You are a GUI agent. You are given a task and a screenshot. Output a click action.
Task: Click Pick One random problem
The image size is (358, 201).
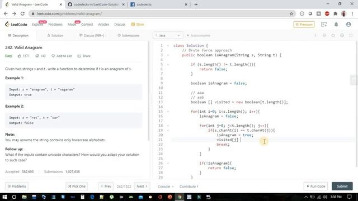coord(77,186)
